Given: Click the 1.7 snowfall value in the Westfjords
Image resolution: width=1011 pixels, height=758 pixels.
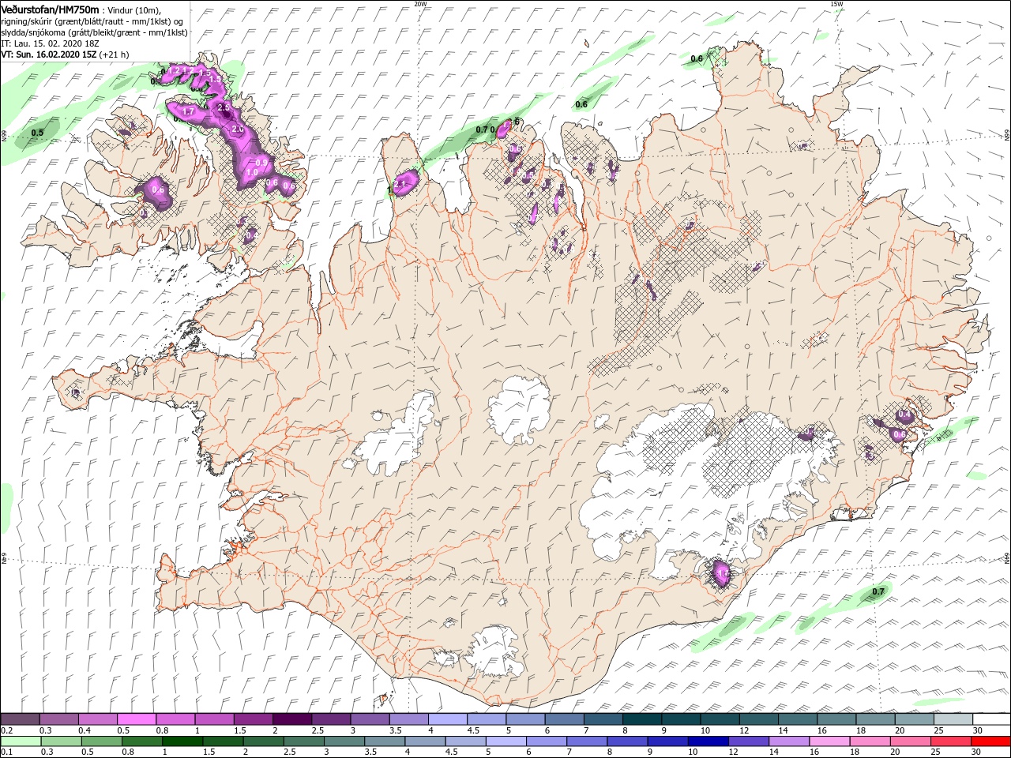Looking at the screenshot, I should click(x=189, y=112).
